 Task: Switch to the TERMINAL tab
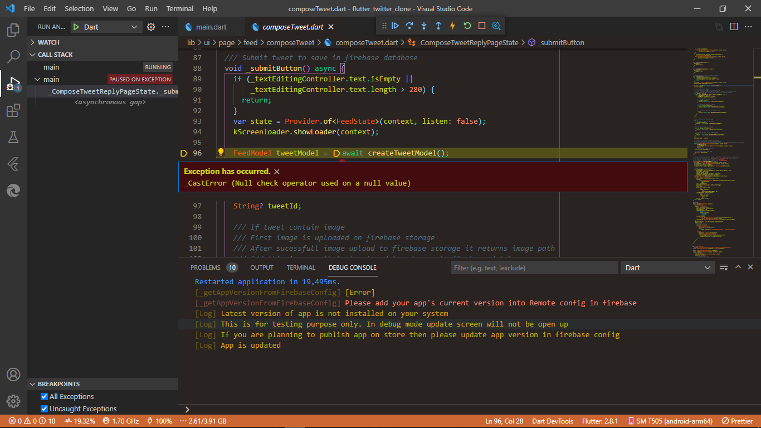tap(301, 267)
